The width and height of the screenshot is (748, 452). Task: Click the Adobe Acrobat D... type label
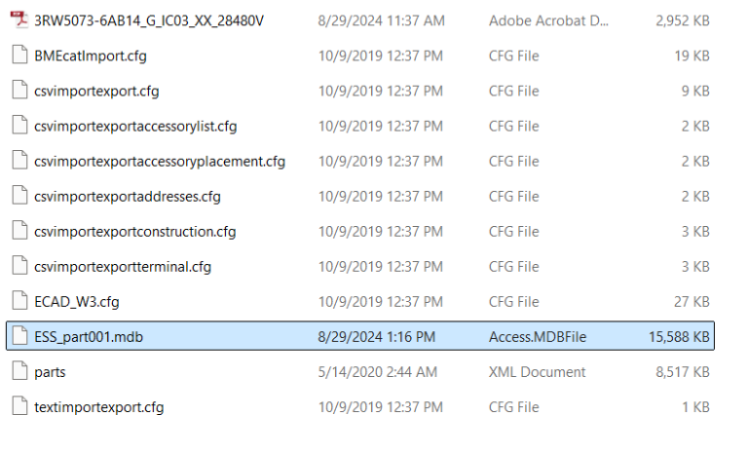(x=548, y=20)
